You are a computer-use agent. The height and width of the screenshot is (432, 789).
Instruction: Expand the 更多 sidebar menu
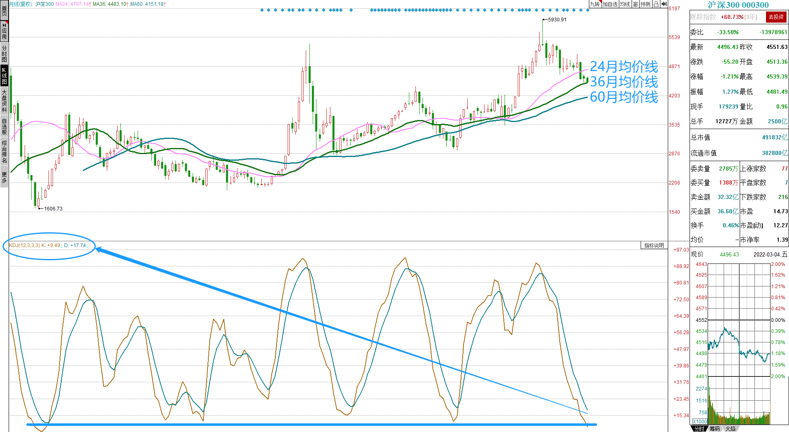tap(4, 178)
